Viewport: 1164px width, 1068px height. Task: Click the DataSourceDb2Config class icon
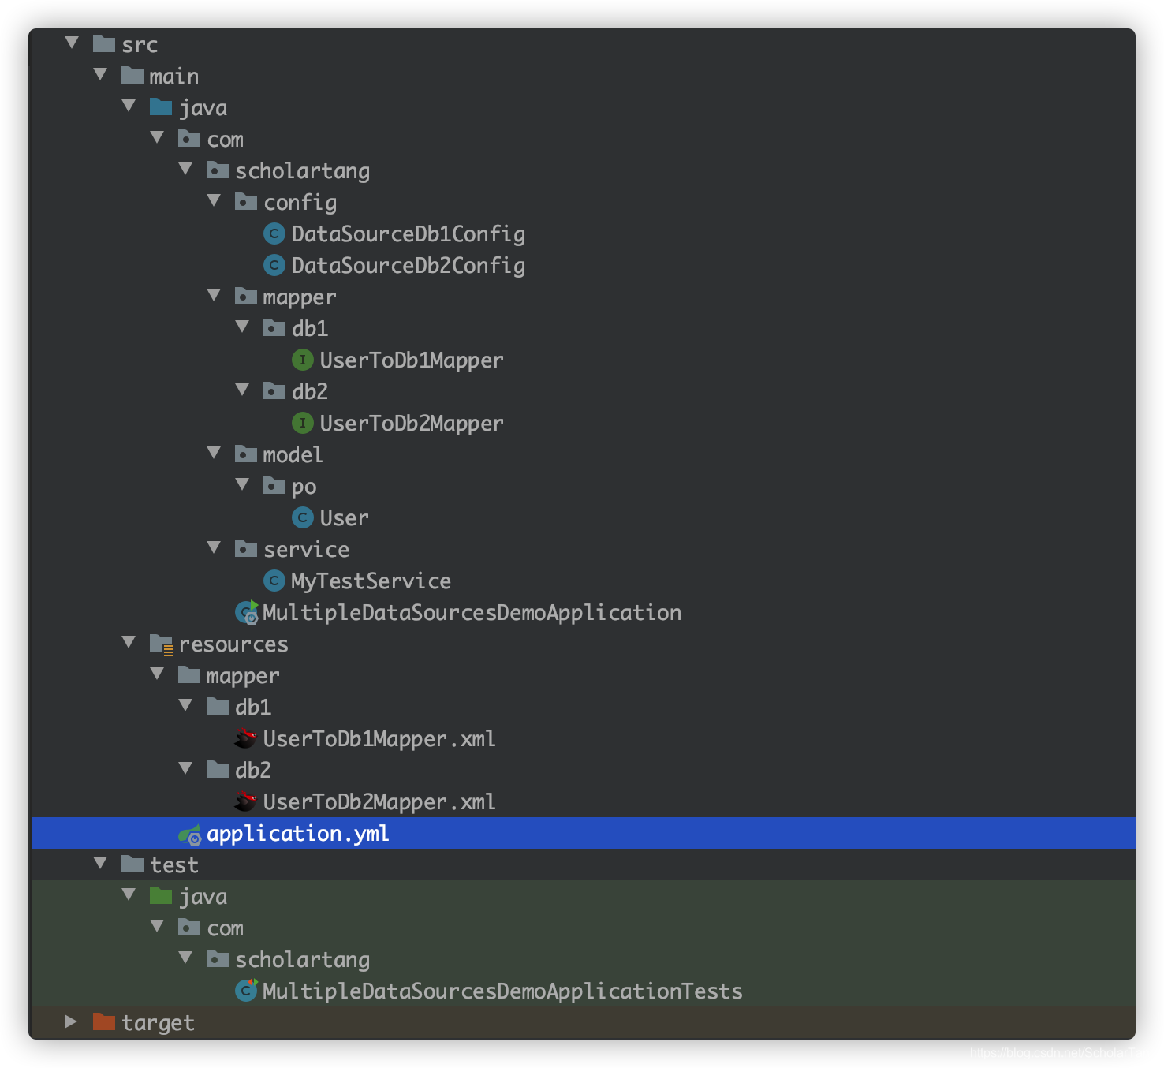(274, 265)
